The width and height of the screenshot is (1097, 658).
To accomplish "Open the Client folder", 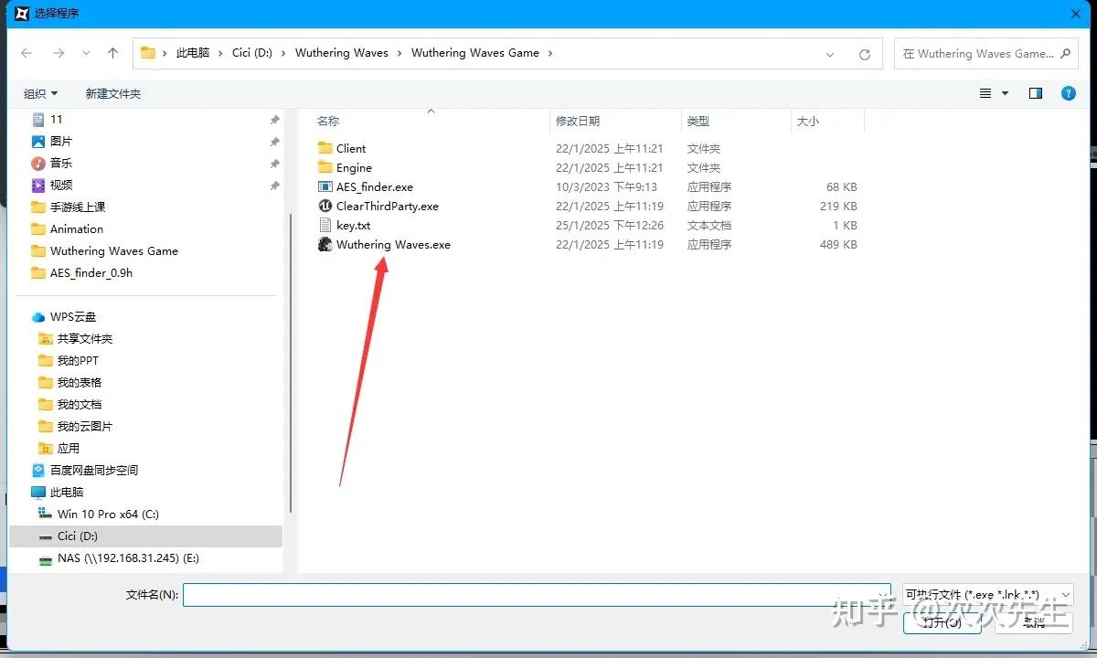I will 350,149.
